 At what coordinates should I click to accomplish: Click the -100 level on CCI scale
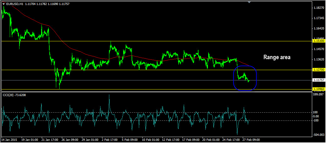coord(316,120)
